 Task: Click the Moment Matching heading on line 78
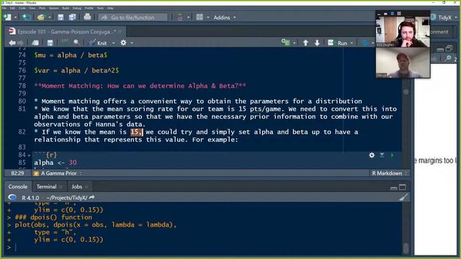[x=140, y=86]
